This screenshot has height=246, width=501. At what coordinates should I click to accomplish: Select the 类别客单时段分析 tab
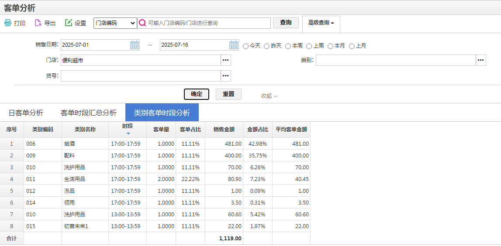pyautogui.click(x=162, y=112)
